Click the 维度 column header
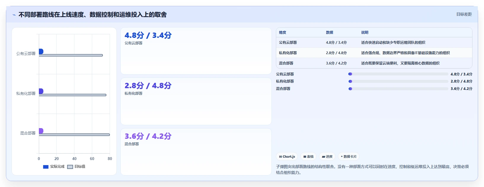Image resolution: width=484 pixels, height=187 pixels. coord(282,33)
